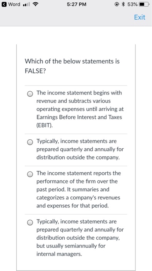The height and width of the screenshot is (271, 152).
Task: Tap the 5:27 PM clock
Action: [77, 5]
